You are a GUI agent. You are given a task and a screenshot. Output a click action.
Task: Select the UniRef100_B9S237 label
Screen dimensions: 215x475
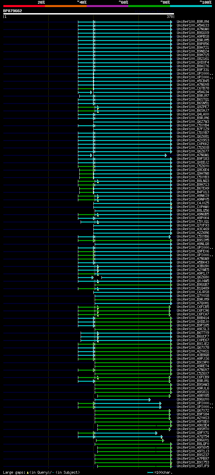193,455
